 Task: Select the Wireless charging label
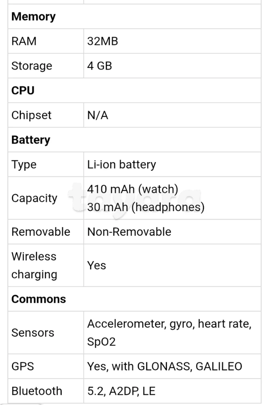(x=34, y=265)
